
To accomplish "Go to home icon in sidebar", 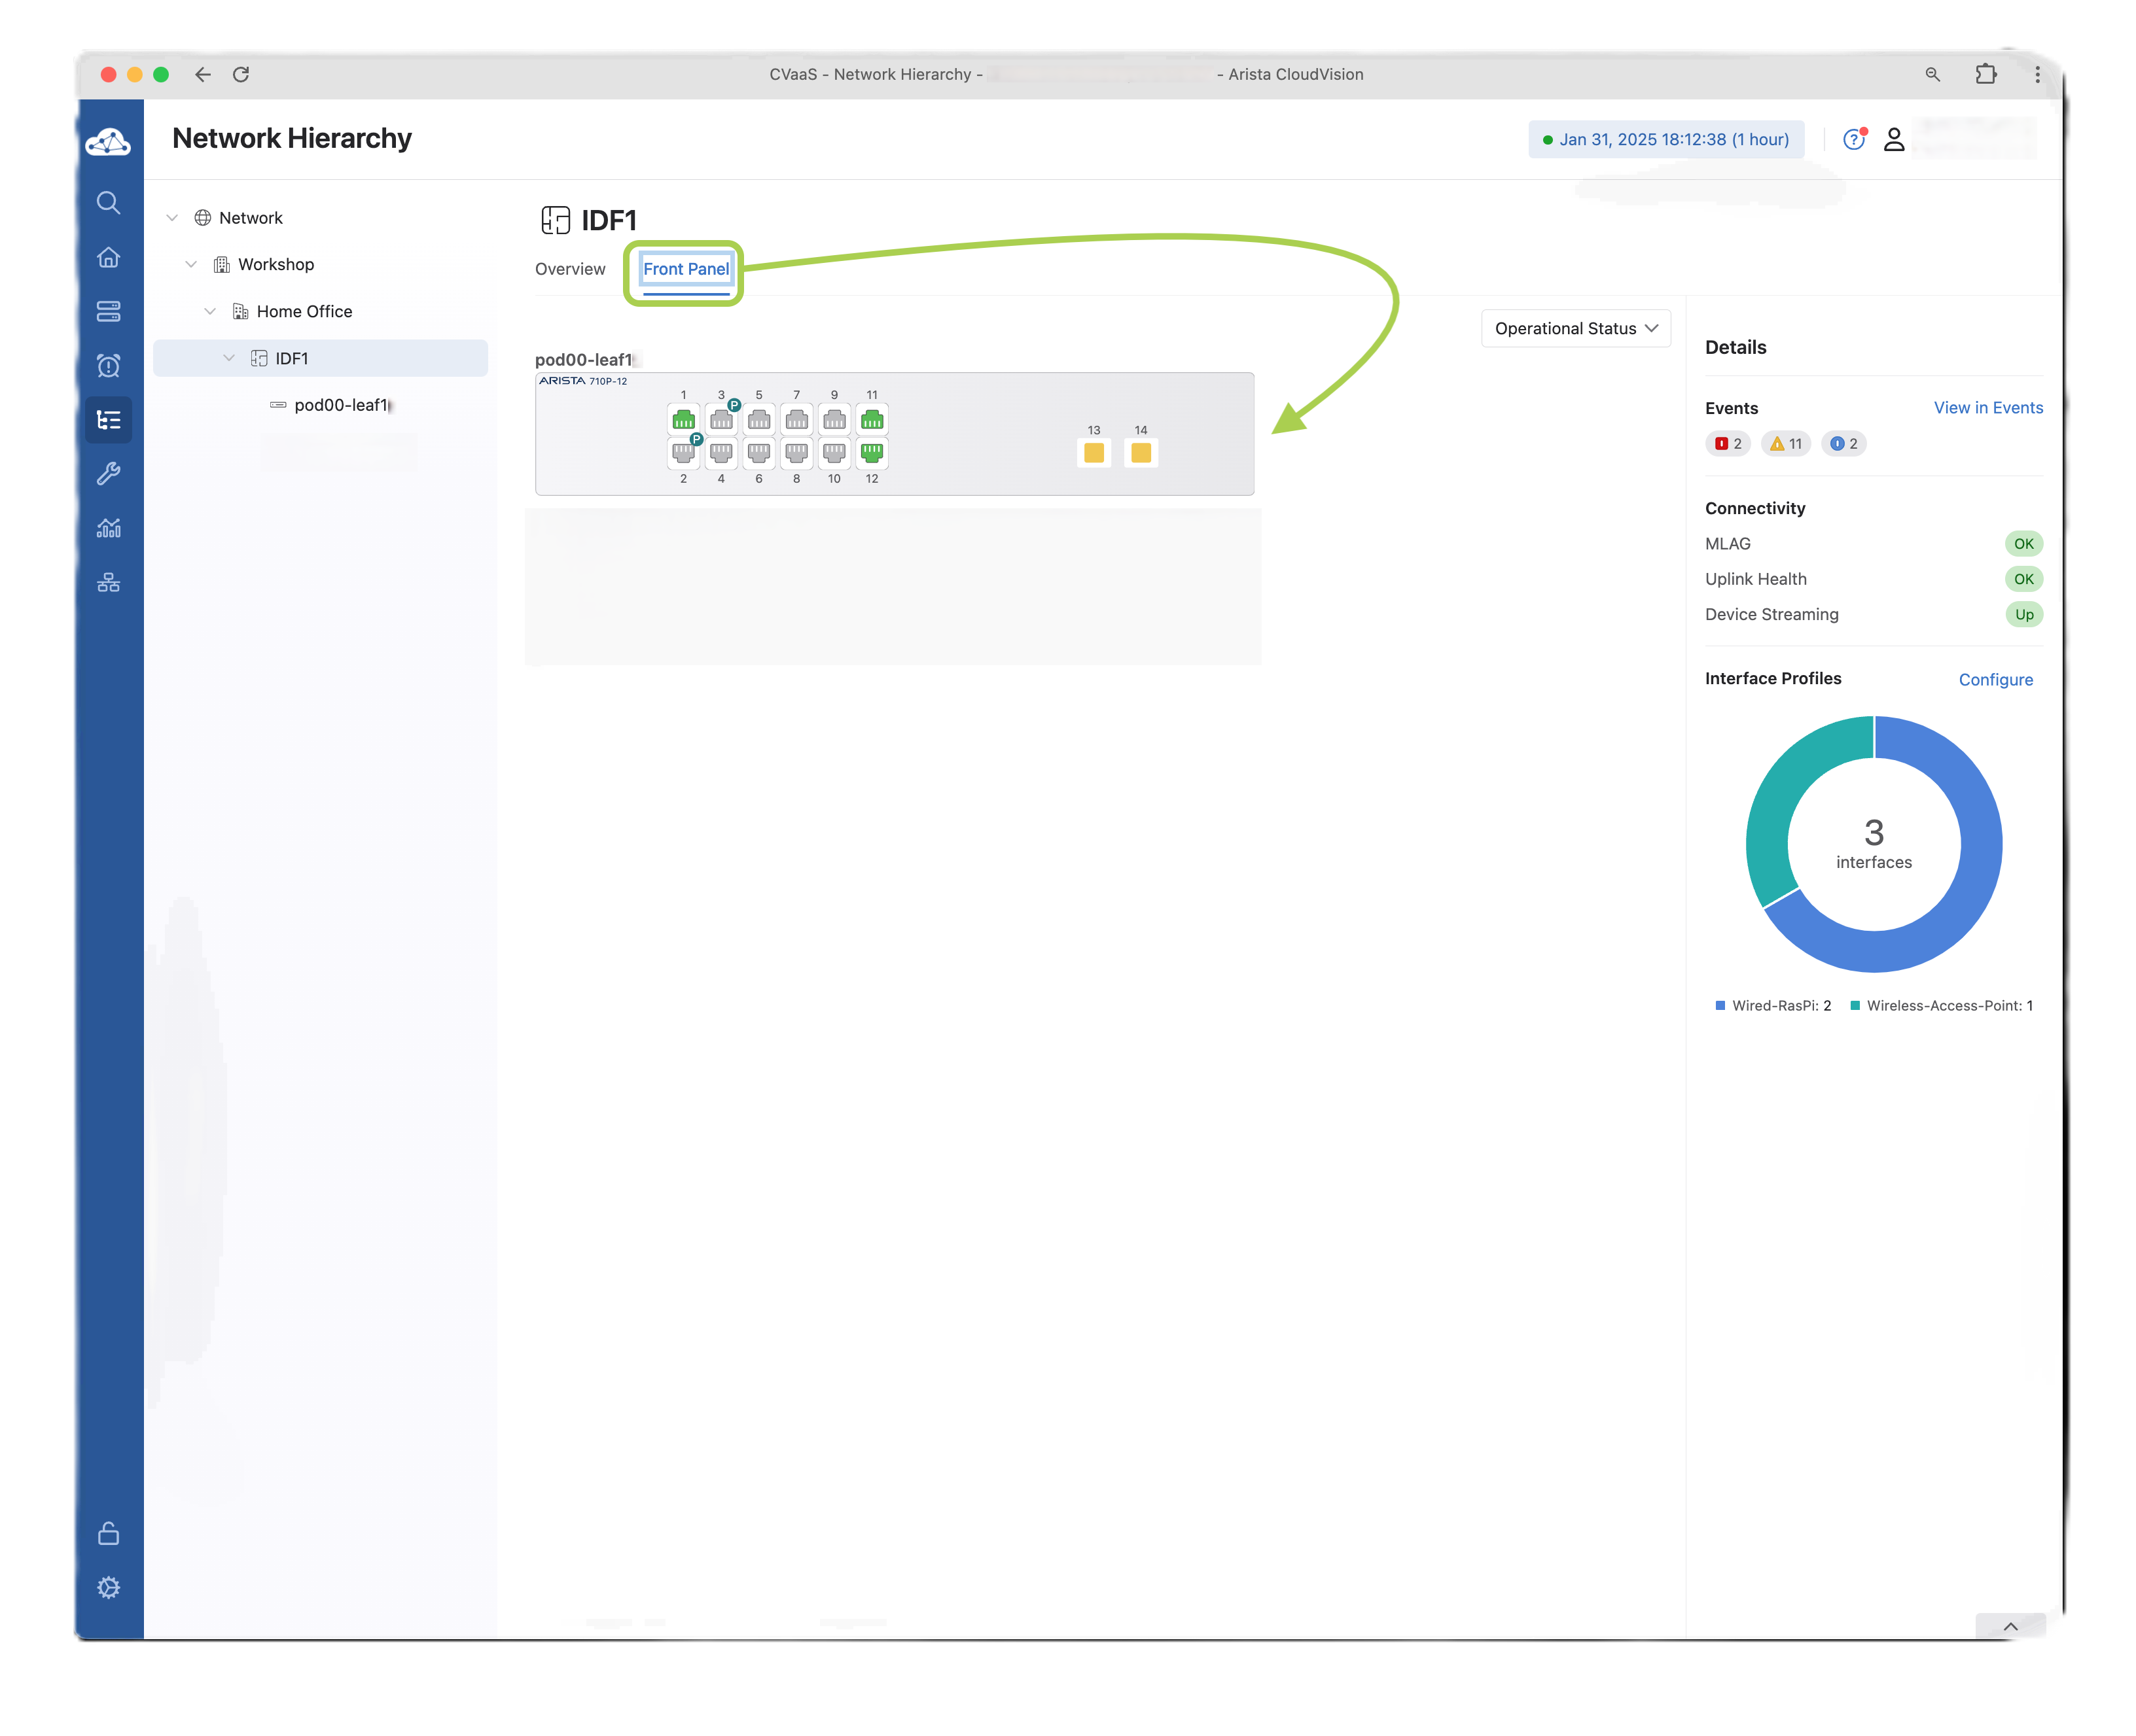I will 108,258.
